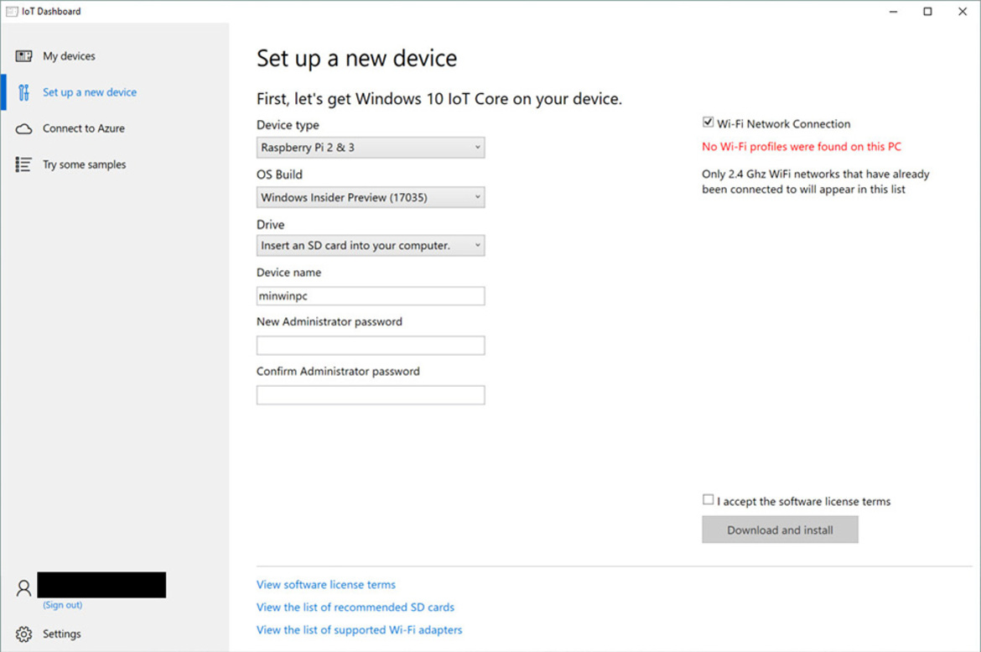Select Set up a new device menu item

(90, 92)
